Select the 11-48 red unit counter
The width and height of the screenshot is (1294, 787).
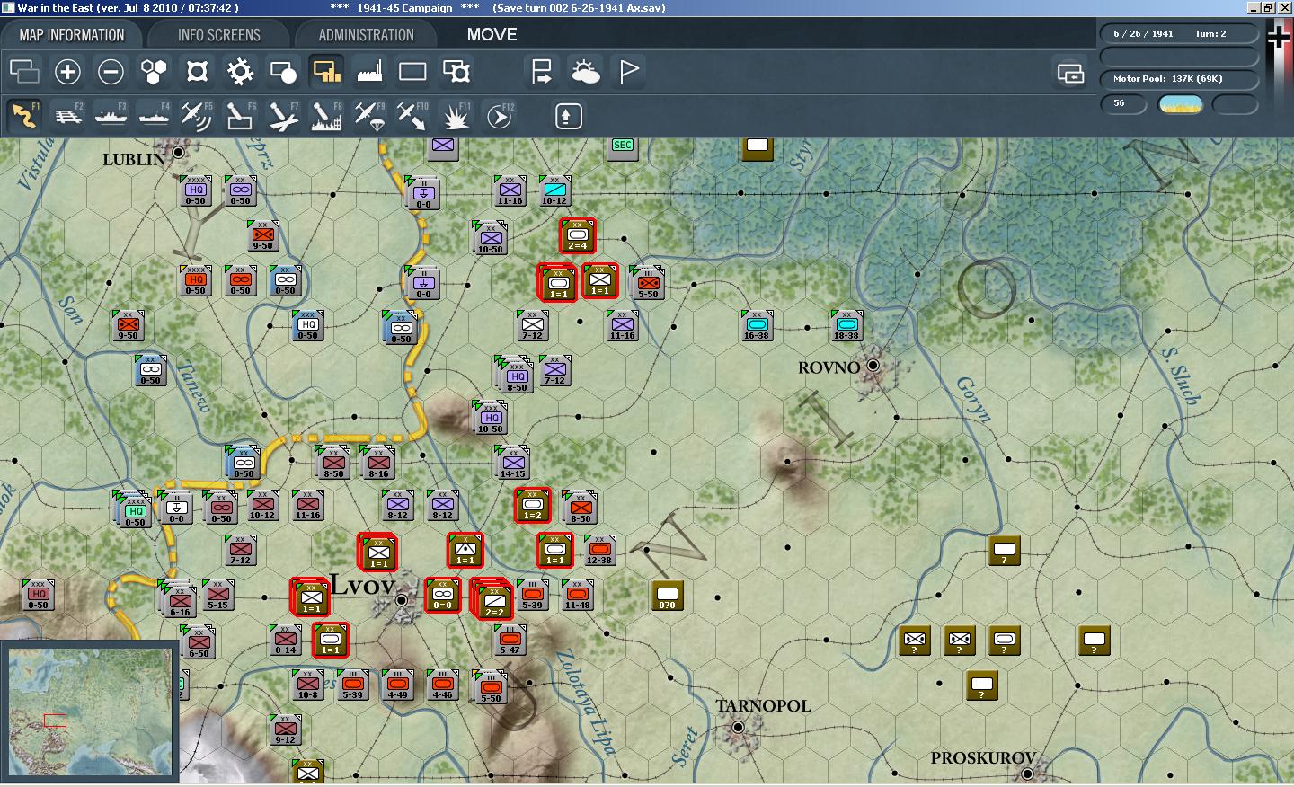[577, 595]
